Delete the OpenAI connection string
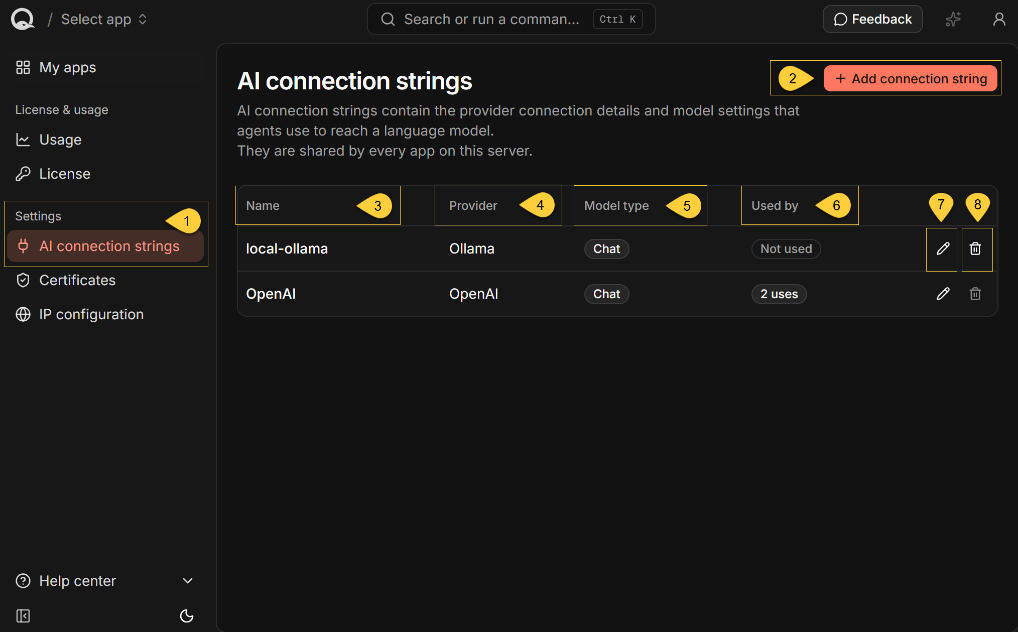This screenshot has height=632, width=1018. (x=975, y=294)
